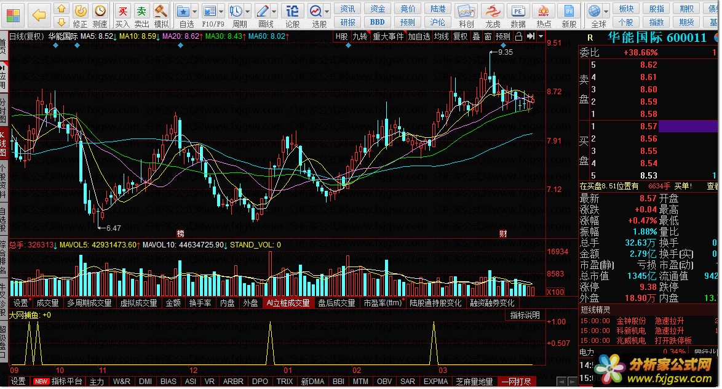The width and height of the screenshot is (722, 389).
Task: Toggle the H股 option
Action: coord(341,36)
